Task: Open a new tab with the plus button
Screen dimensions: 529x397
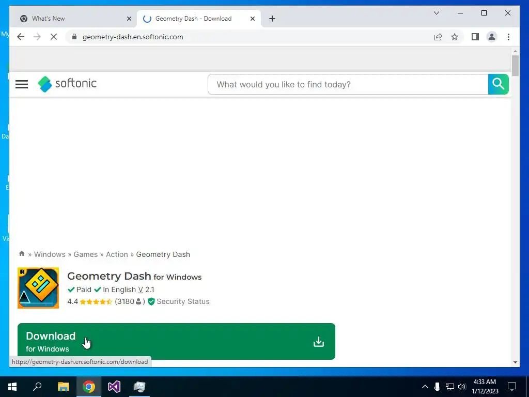Action: click(272, 19)
